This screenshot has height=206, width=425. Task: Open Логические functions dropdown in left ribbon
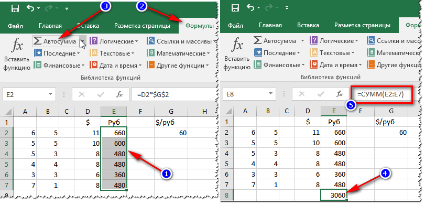click(114, 41)
